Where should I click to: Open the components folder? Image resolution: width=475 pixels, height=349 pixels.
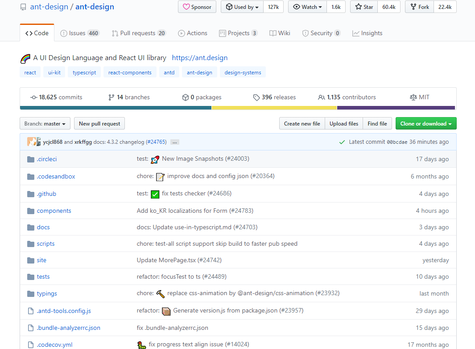tap(54, 211)
